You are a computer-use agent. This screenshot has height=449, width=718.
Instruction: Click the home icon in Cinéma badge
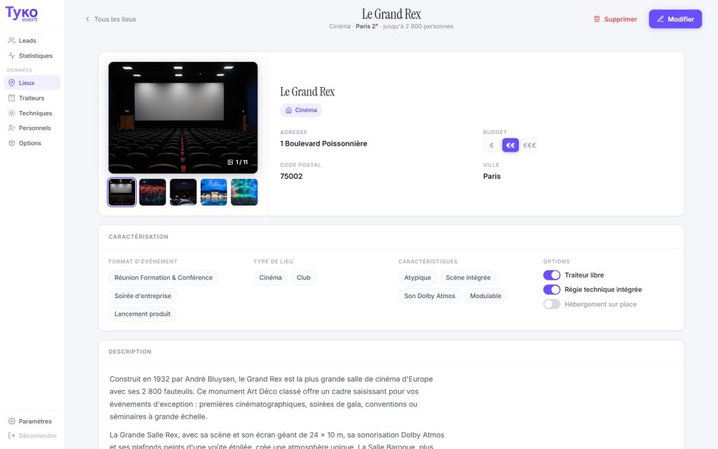[288, 110]
